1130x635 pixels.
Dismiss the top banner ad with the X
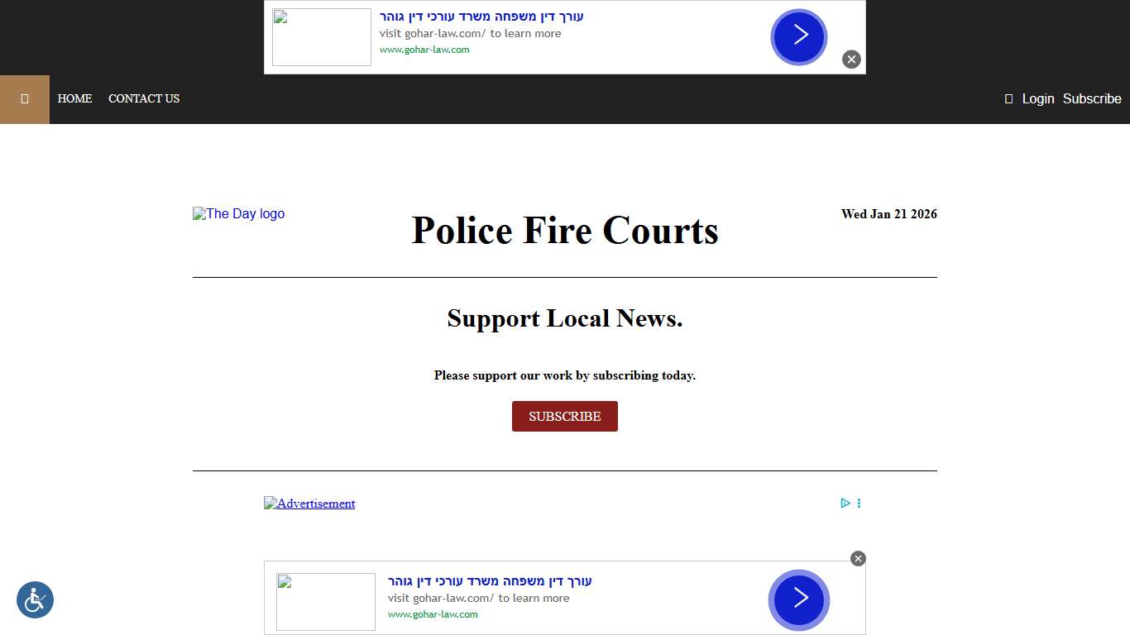coord(851,59)
